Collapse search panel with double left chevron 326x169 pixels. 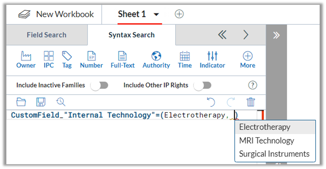222,35
